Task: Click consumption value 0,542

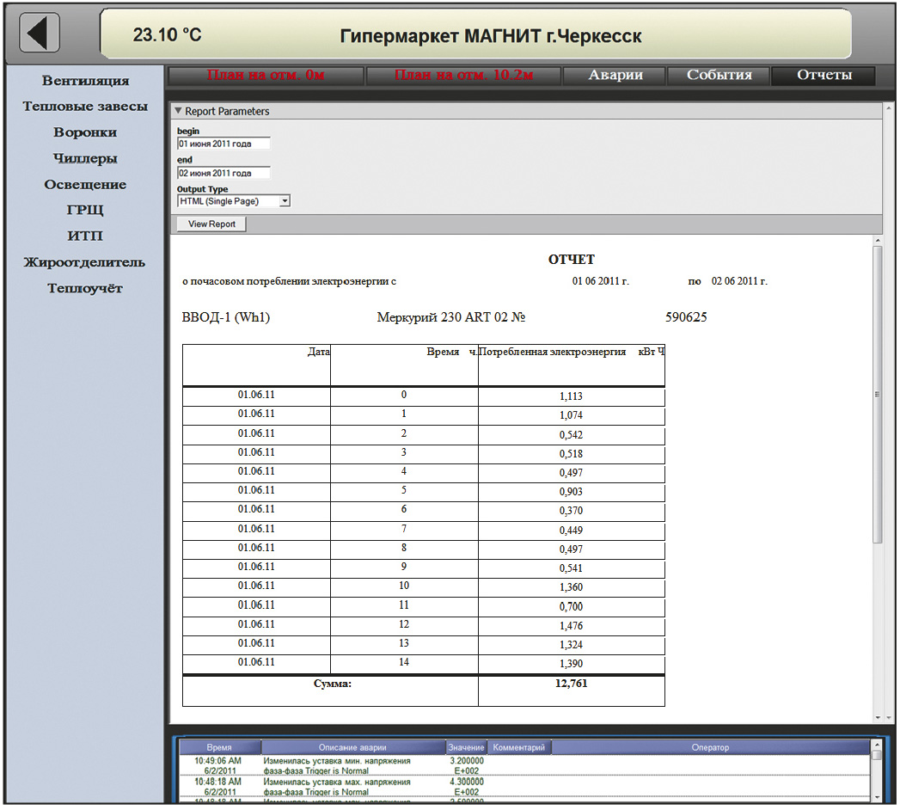Action: pos(571,434)
